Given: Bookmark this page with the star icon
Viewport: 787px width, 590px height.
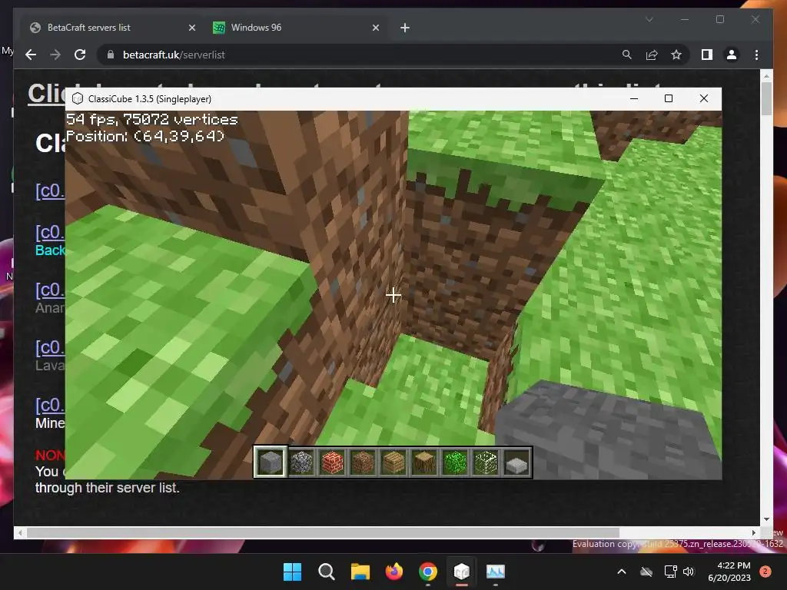Looking at the screenshot, I should tap(676, 55).
